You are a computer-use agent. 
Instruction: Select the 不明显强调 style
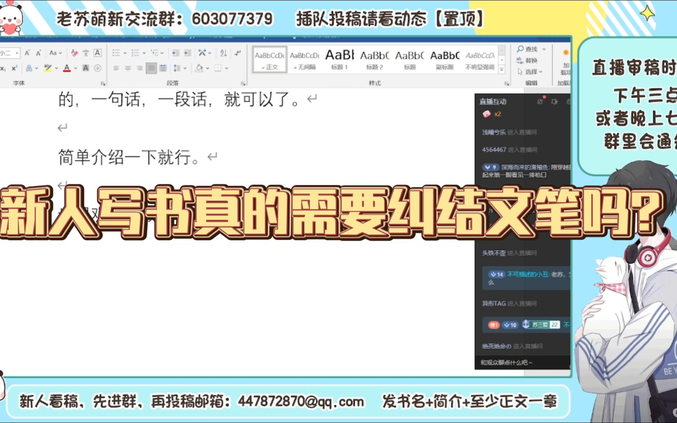tap(480, 60)
